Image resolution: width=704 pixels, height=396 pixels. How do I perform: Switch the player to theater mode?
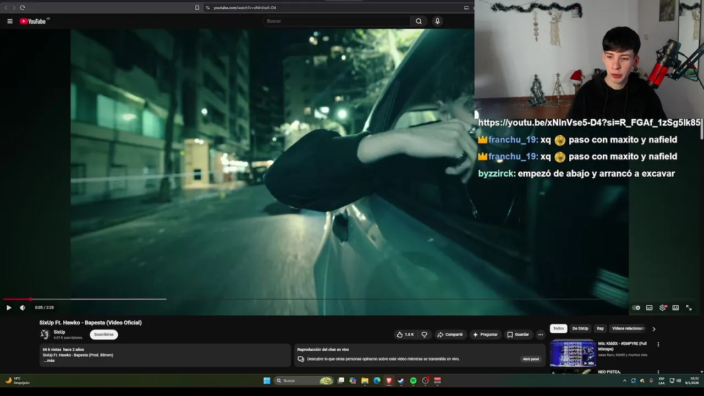click(675, 307)
